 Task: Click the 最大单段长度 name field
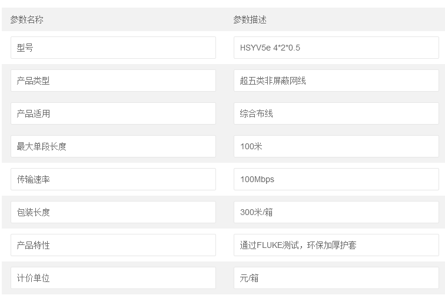point(113,146)
